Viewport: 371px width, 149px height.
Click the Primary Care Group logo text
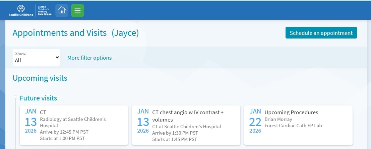click(x=45, y=11)
